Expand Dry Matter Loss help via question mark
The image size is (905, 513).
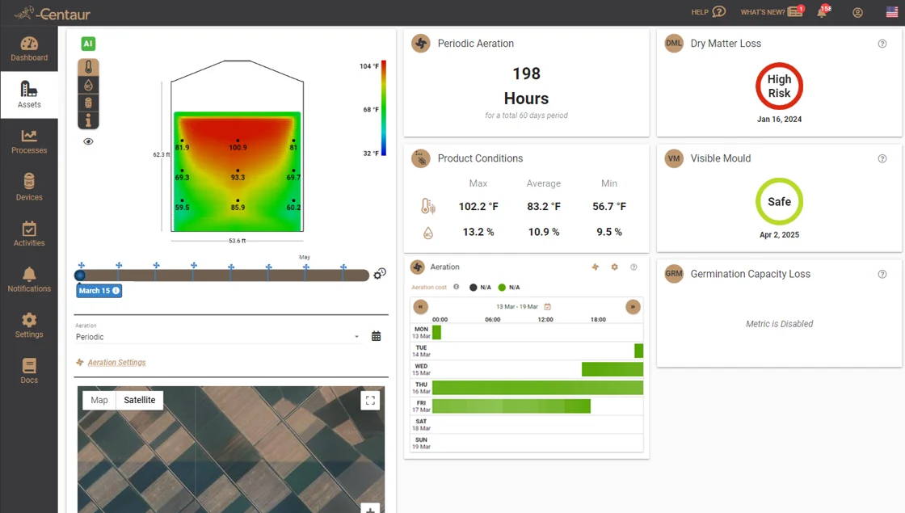click(882, 44)
